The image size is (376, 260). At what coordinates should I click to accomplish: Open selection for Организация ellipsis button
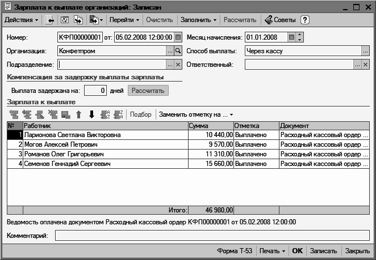click(x=170, y=51)
